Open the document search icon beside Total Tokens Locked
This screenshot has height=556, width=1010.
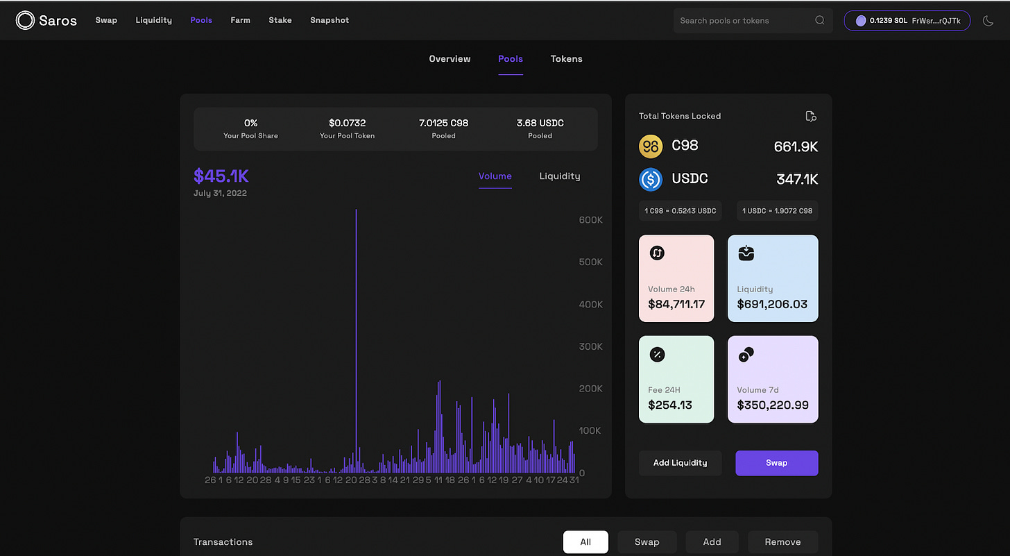[x=811, y=116]
